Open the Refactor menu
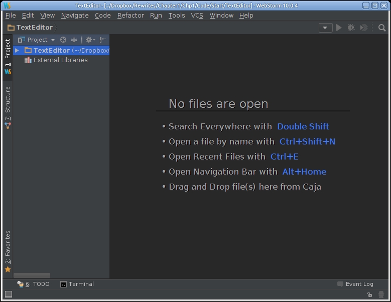 pyautogui.click(x=131, y=16)
